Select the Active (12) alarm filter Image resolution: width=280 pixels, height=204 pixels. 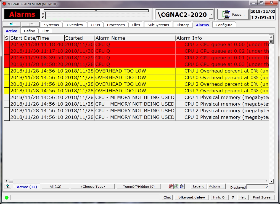27,187
